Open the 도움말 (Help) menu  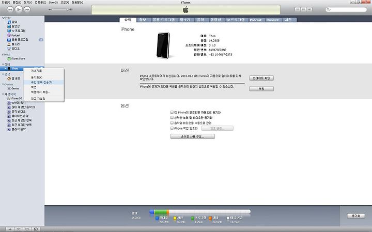point(78,2)
